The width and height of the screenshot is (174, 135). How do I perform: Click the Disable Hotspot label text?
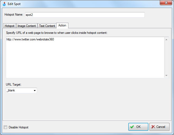click(x=18, y=127)
